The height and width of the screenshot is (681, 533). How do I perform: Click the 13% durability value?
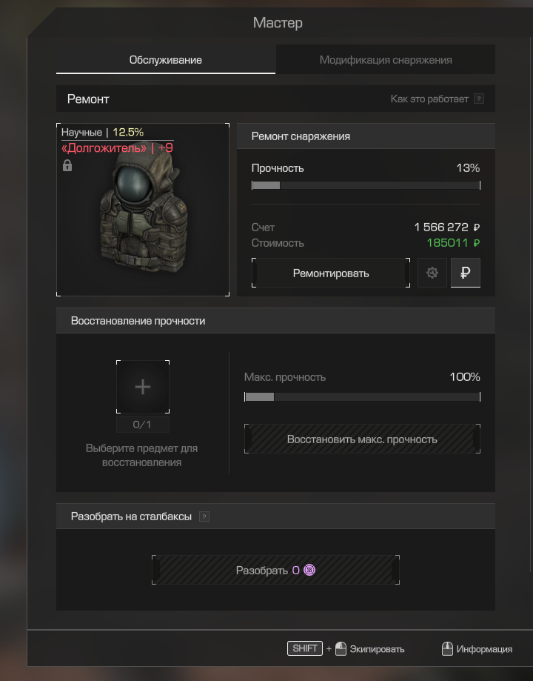point(468,168)
